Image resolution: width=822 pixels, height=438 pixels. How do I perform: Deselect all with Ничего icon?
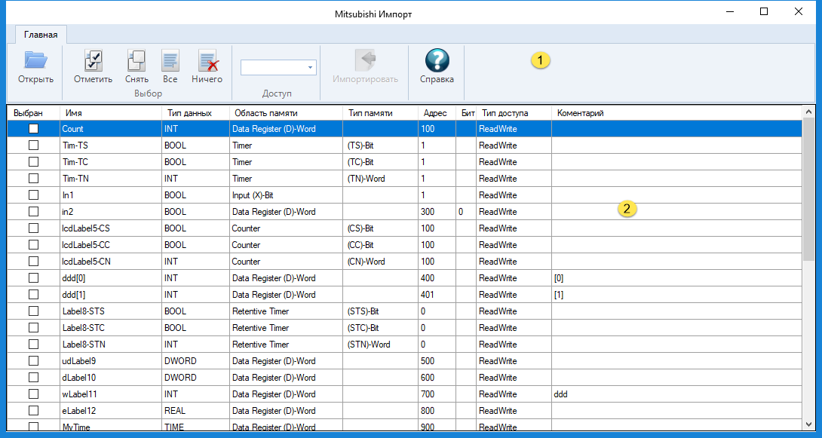(207, 61)
